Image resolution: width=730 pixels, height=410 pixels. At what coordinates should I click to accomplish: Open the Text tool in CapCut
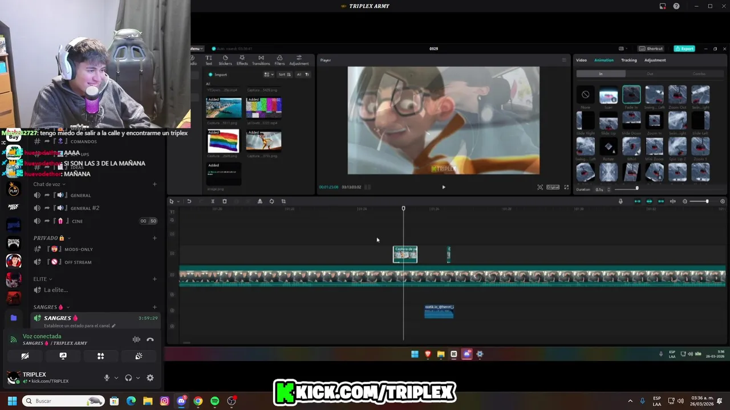(x=209, y=60)
